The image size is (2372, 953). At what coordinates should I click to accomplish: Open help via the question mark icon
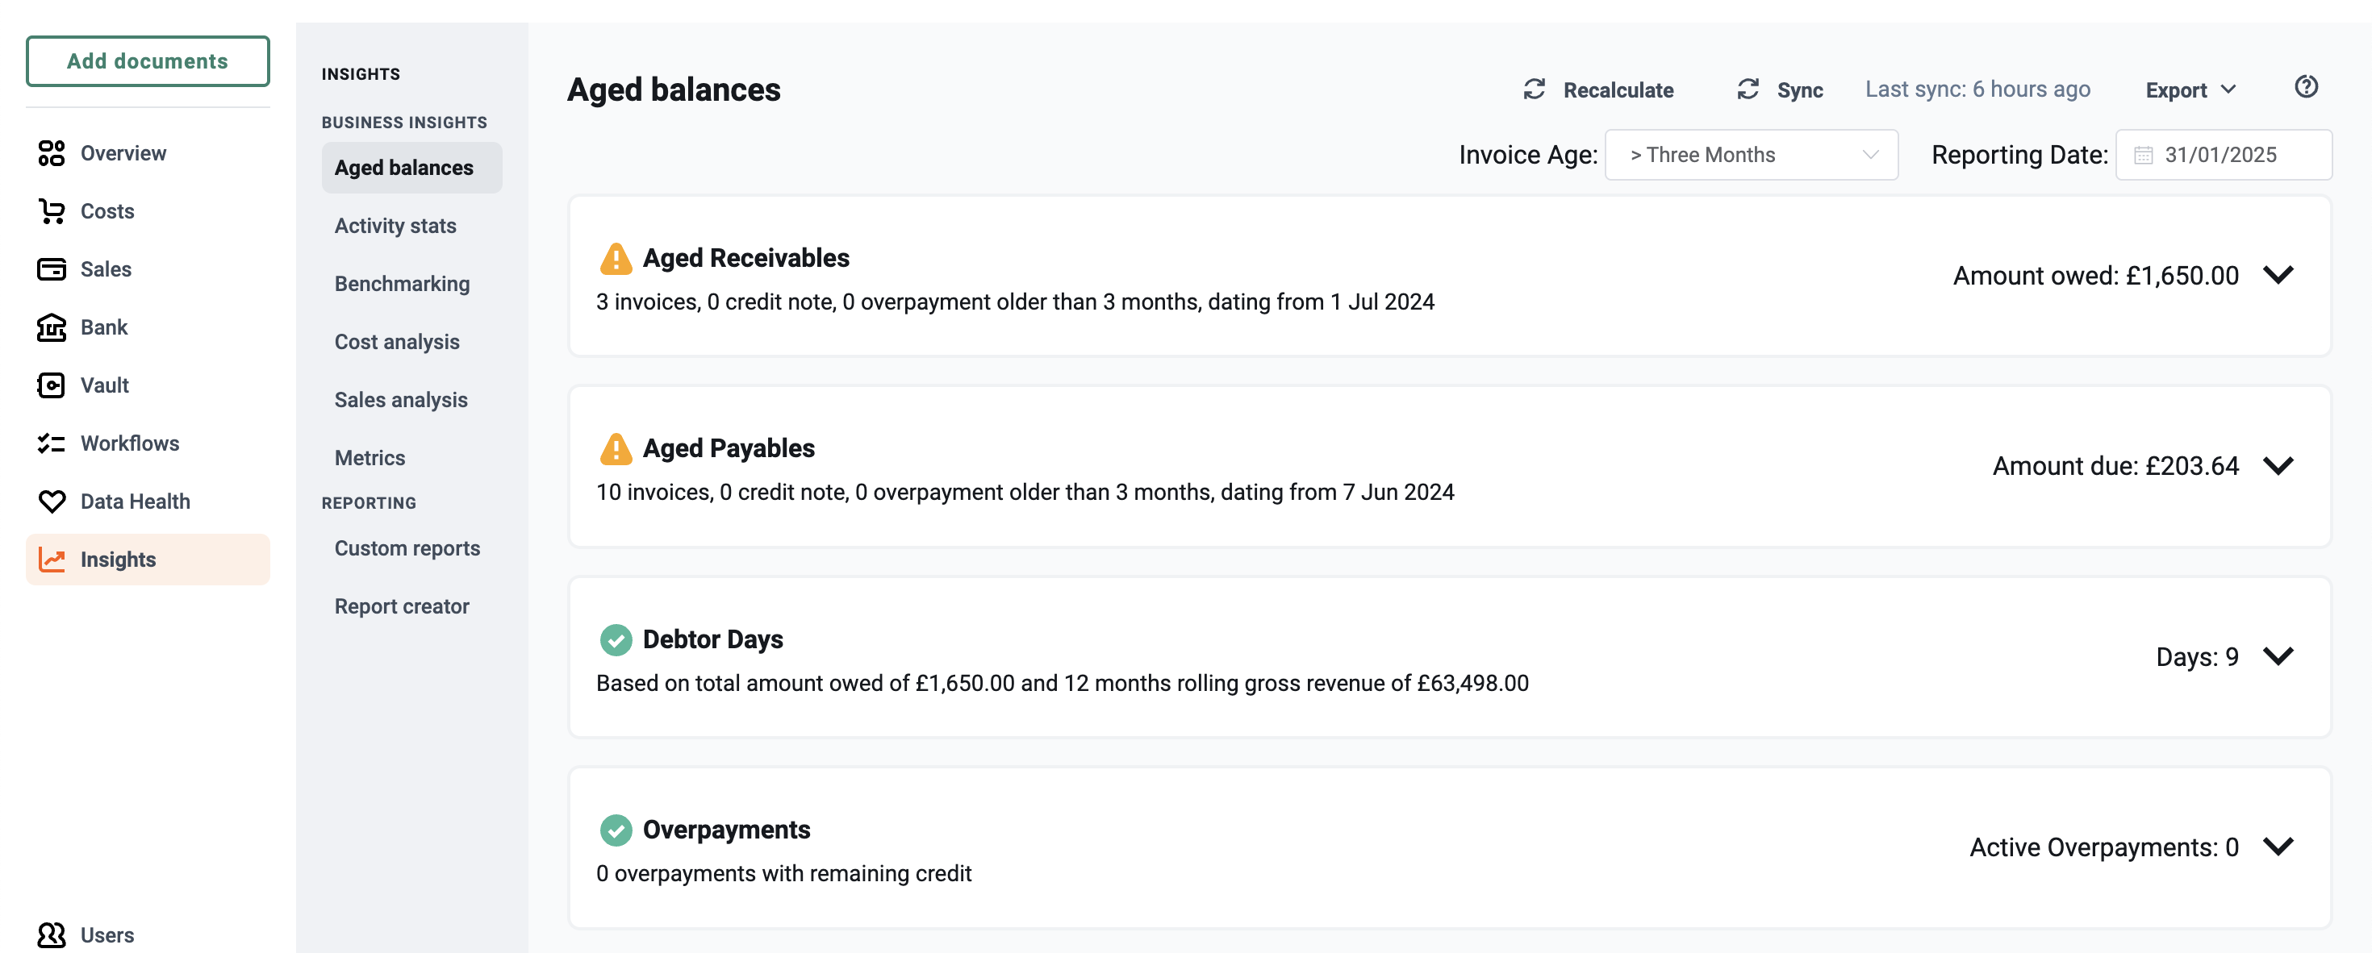coord(2306,86)
